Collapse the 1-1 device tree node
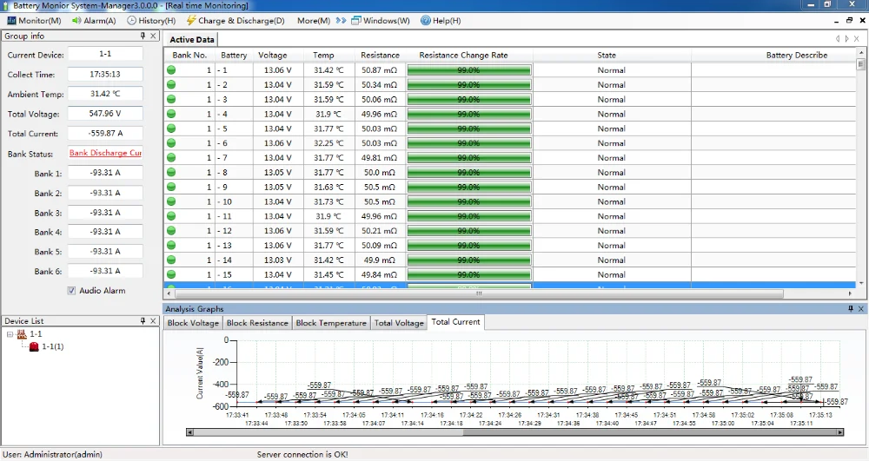This screenshot has width=869, height=461. point(10,334)
